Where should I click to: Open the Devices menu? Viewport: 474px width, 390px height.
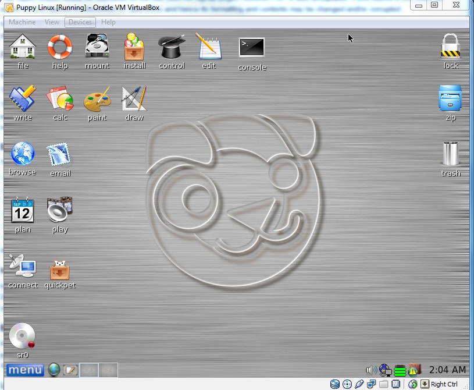tap(80, 22)
